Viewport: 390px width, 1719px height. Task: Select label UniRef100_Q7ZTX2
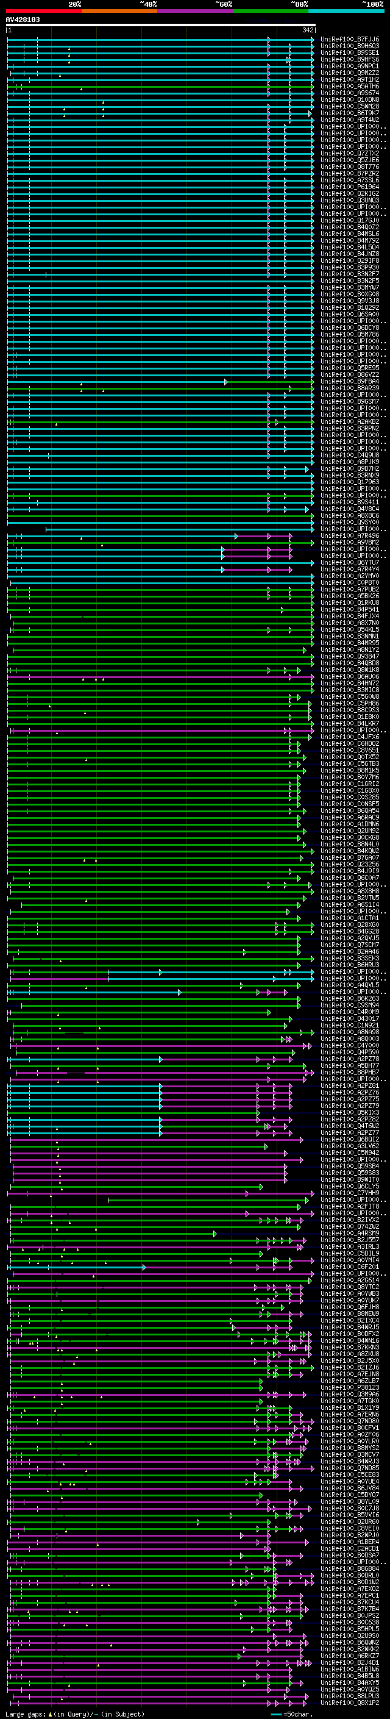350,154
